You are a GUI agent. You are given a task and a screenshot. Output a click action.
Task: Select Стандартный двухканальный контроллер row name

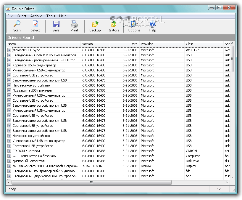point(46,176)
